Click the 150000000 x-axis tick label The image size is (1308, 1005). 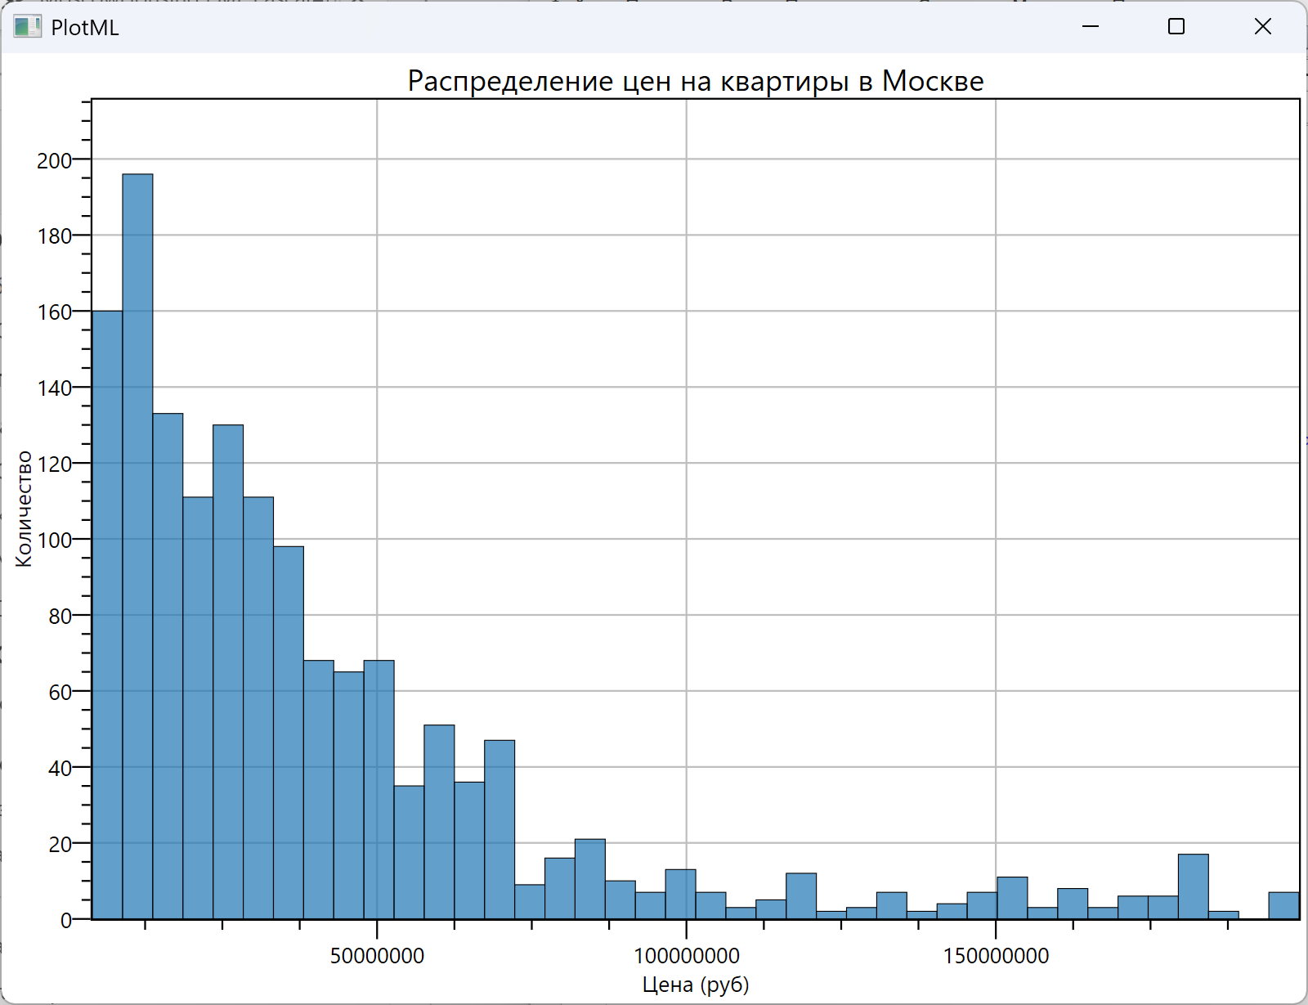tap(996, 956)
